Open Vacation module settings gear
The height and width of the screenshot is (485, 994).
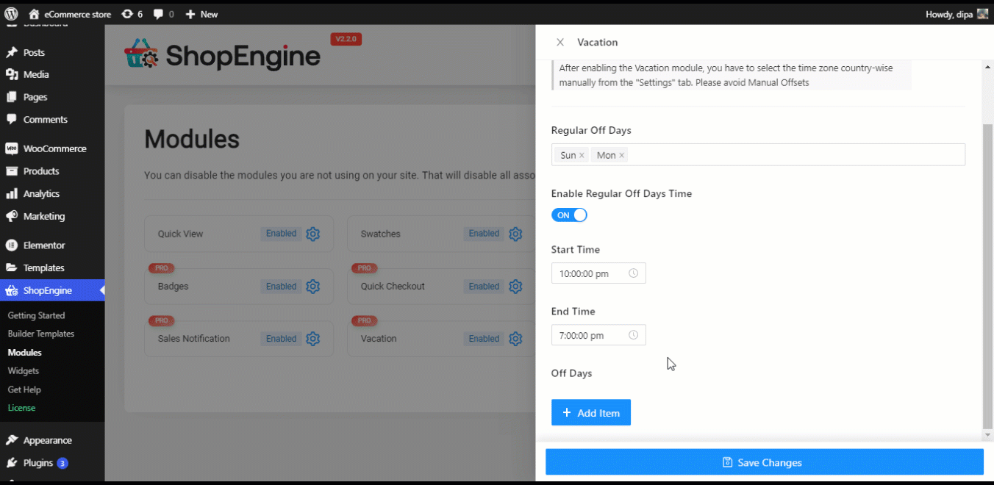515,339
